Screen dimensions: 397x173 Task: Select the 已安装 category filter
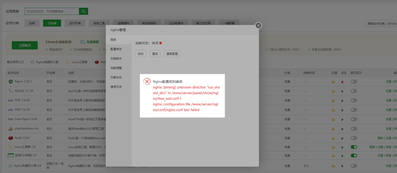(x=52, y=23)
